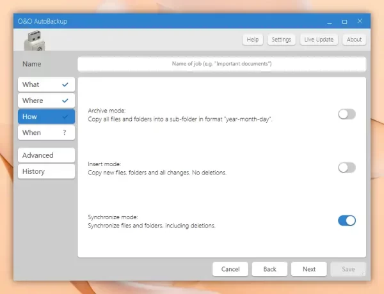
Task: Click the "Archive mode:" label text
Action: tap(106, 111)
